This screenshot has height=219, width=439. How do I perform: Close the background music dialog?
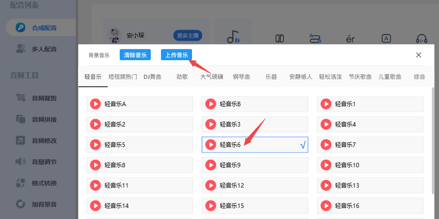tap(419, 55)
